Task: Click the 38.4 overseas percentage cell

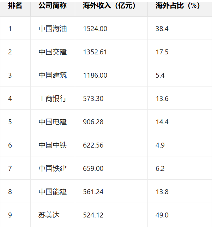Action: point(162,29)
